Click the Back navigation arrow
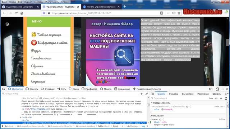The height and width of the screenshot is (129, 230). point(4,13)
